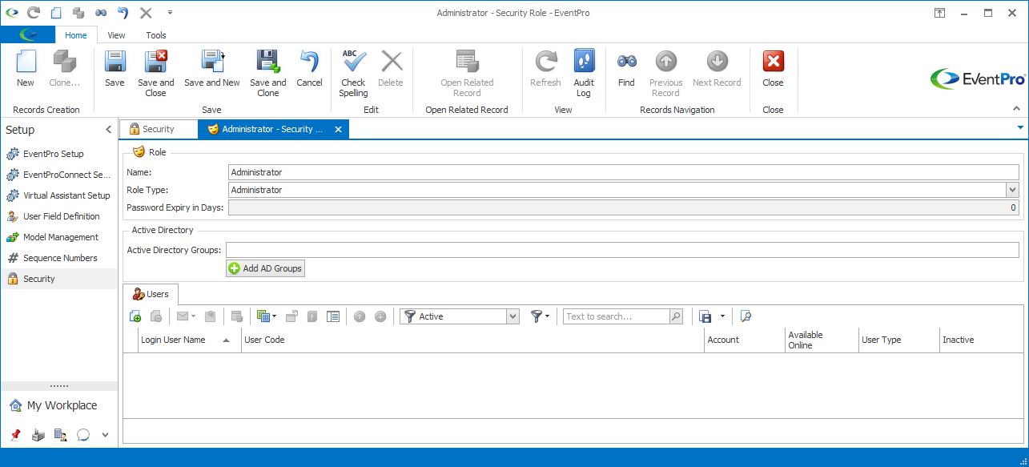Click the Refresh ribbon button
1029x467 pixels.
click(x=545, y=69)
